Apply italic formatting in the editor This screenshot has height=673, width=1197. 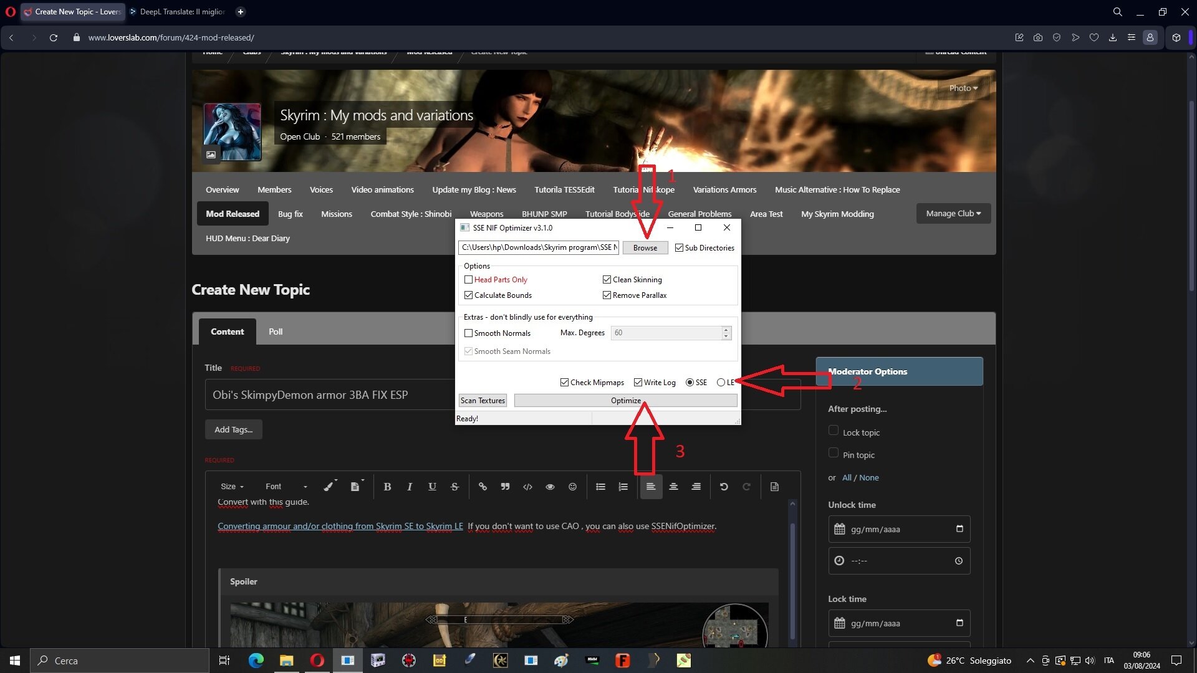click(x=410, y=487)
